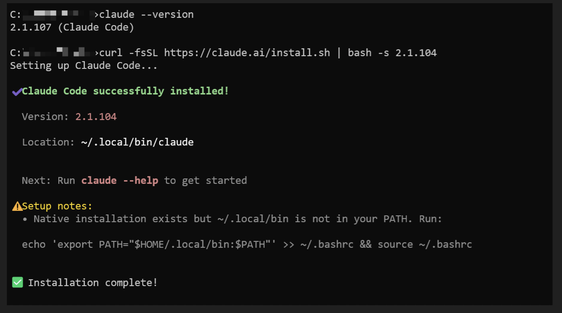Screen dimensions: 562x313
Task: Click the green successfully installed message
Action: tap(125, 91)
